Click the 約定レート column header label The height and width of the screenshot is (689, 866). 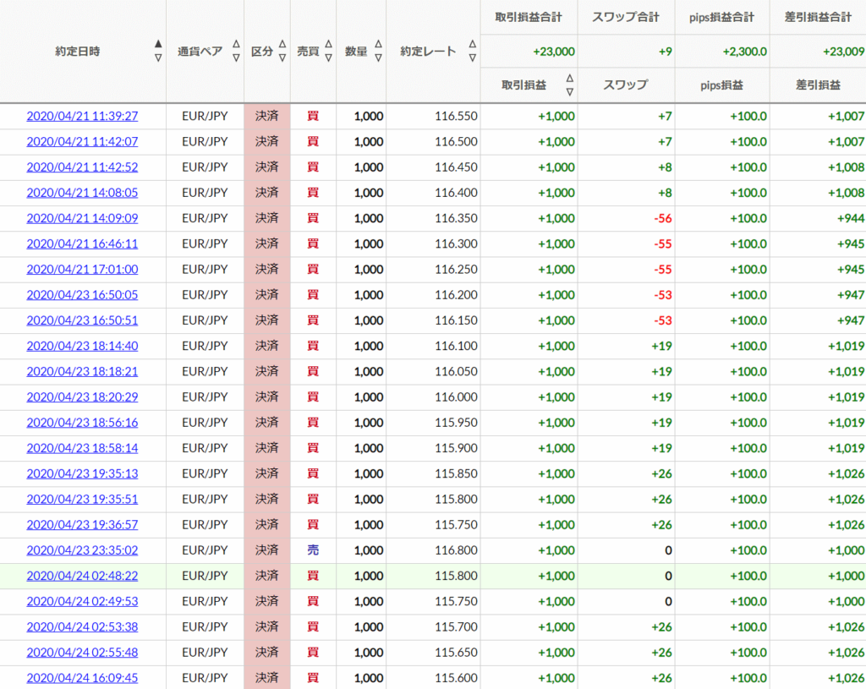[428, 52]
